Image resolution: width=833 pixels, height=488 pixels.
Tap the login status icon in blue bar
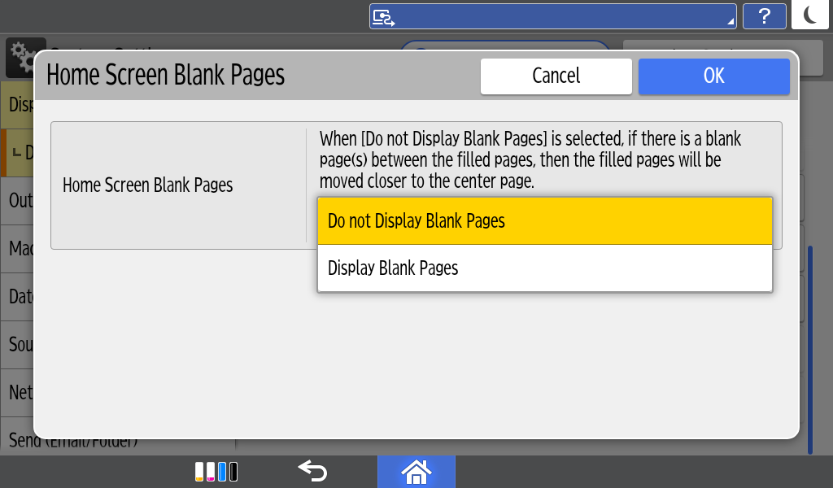[383, 16]
